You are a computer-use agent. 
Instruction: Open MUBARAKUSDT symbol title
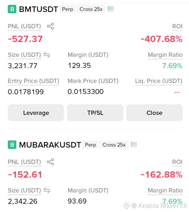point(50,145)
